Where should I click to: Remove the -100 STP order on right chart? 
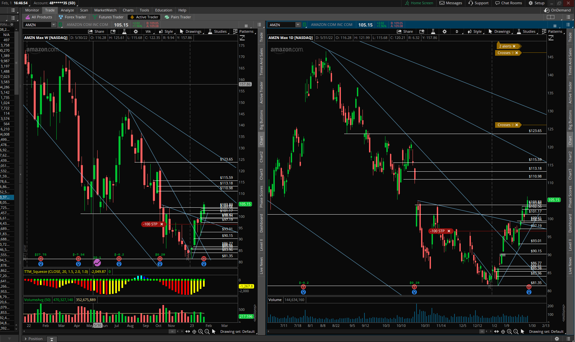tap(449, 231)
